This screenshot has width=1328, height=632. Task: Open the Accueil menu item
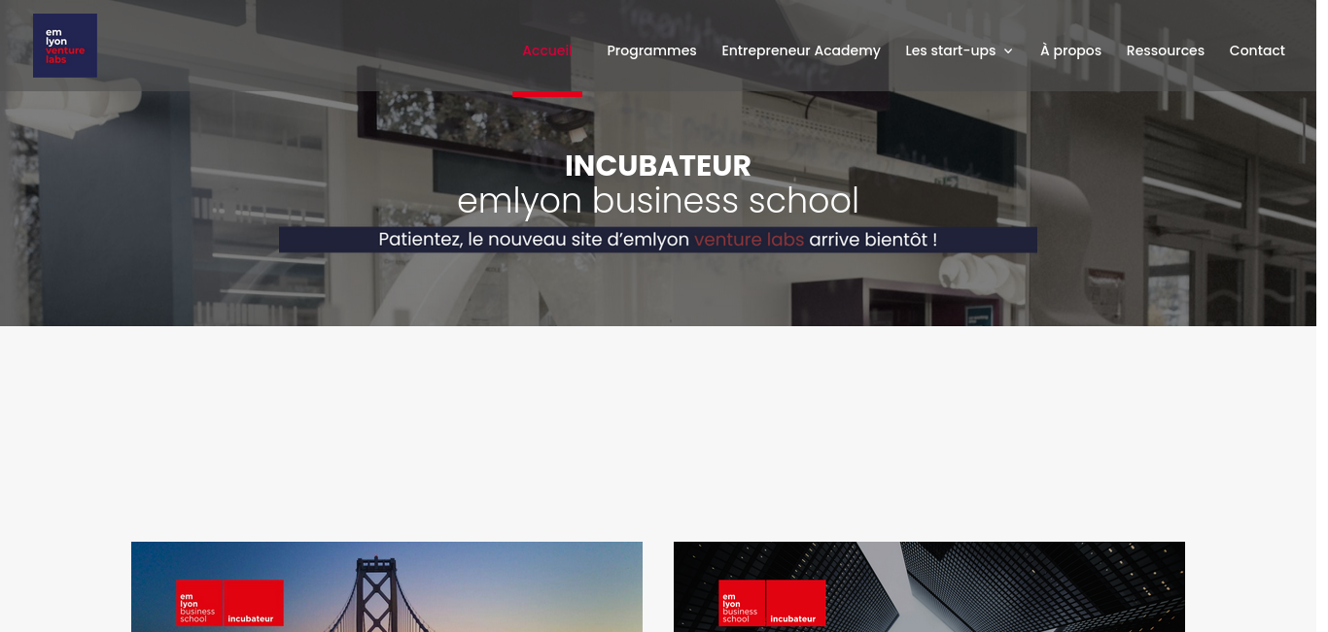[x=547, y=50]
